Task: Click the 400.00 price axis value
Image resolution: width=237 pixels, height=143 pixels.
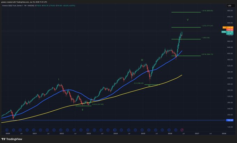Action: [x=230, y=84]
